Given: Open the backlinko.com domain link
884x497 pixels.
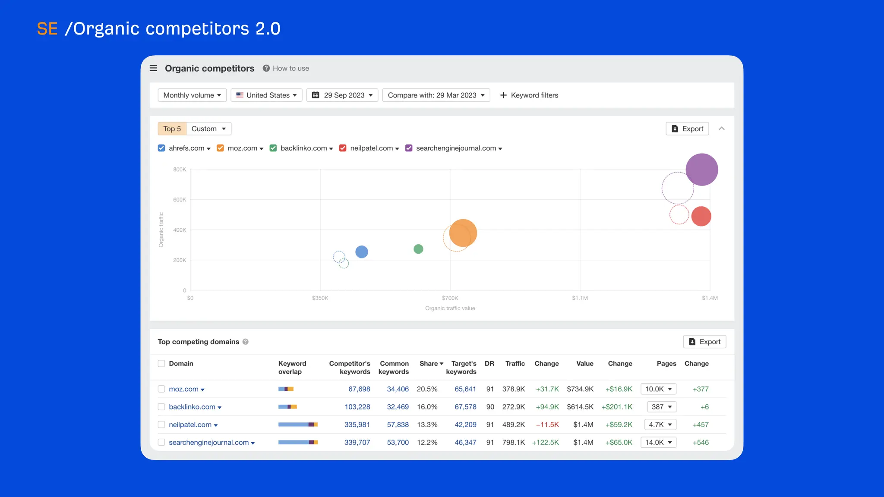Looking at the screenshot, I should 192,406.
